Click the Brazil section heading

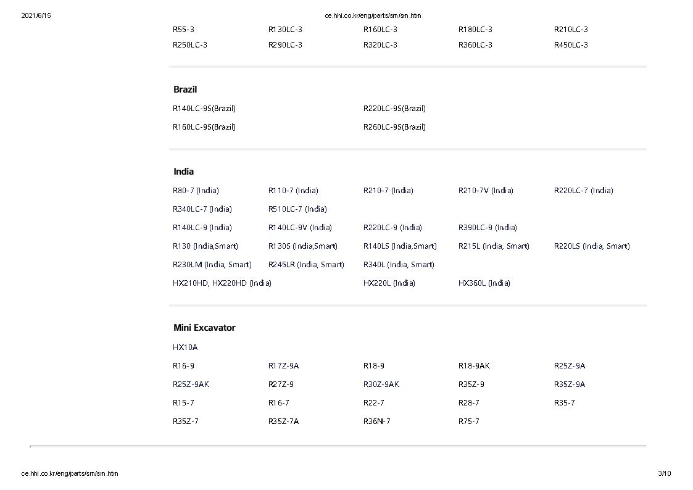point(185,89)
